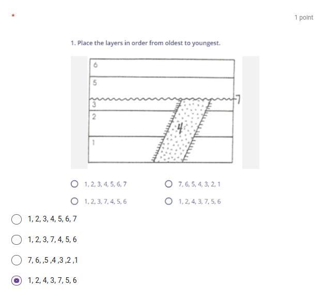Image resolution: width=324 pixels, height=302 pixels.
Task: Click layer 1 at bottom of diagram
Action: pyautogui.click(x=119, y=150)
